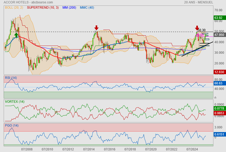Click the red down arrow above 50.30 label
The image size is (226, 152).
(197, 28)
